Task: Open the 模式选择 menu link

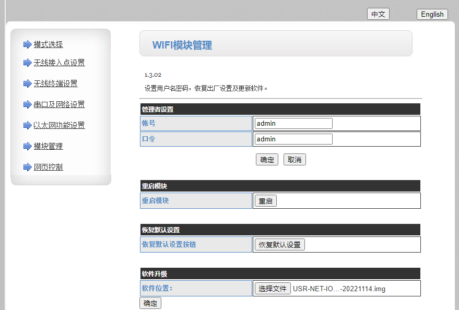Action: pyautogui.click(x=48, y=45)
